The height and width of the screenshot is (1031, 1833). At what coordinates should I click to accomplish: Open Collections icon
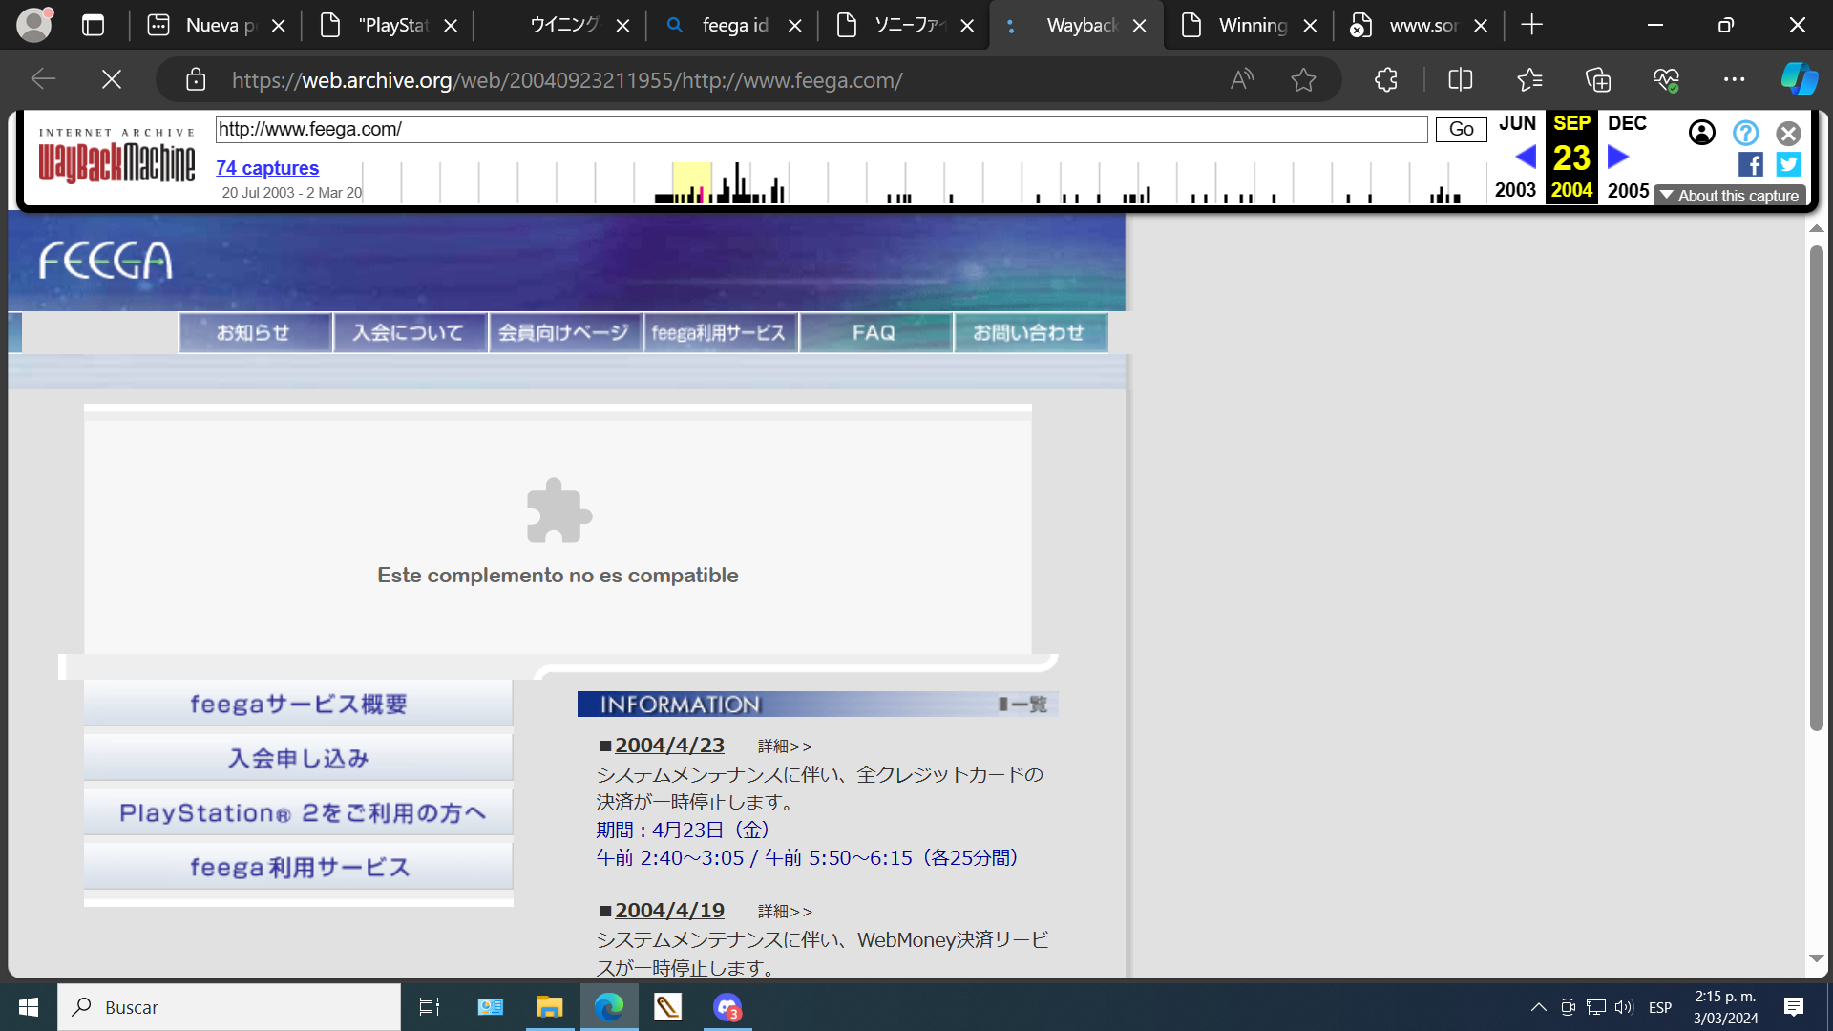[1598, 79]
